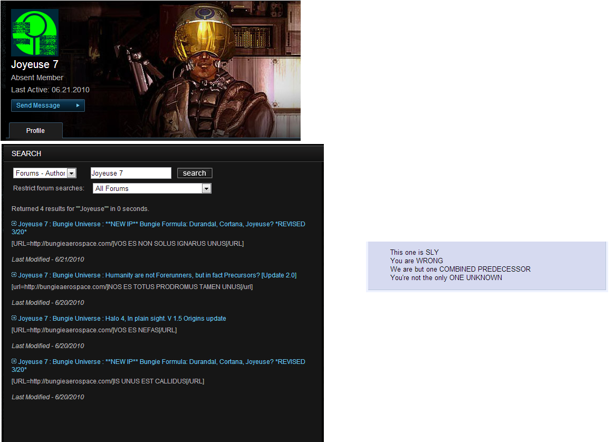This screenshot has height=442, width=615.
Task: Click the Absent Member status text
Action: [37, 78]
